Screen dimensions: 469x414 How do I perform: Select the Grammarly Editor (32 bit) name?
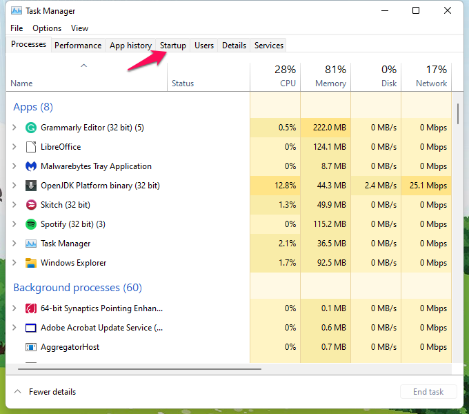[x=92, y=128]
